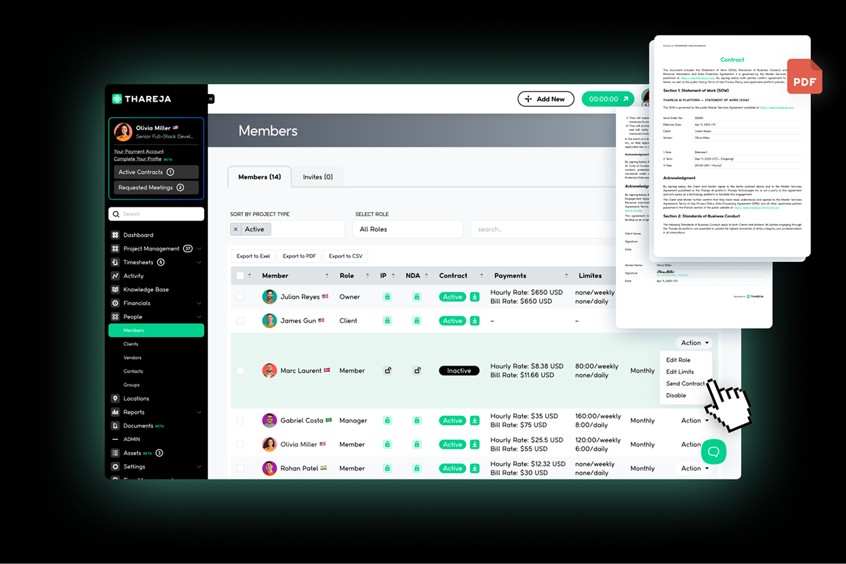Click the Export to PDF button
Viewport: 846px width, 564px height.
tap(299, 256)
